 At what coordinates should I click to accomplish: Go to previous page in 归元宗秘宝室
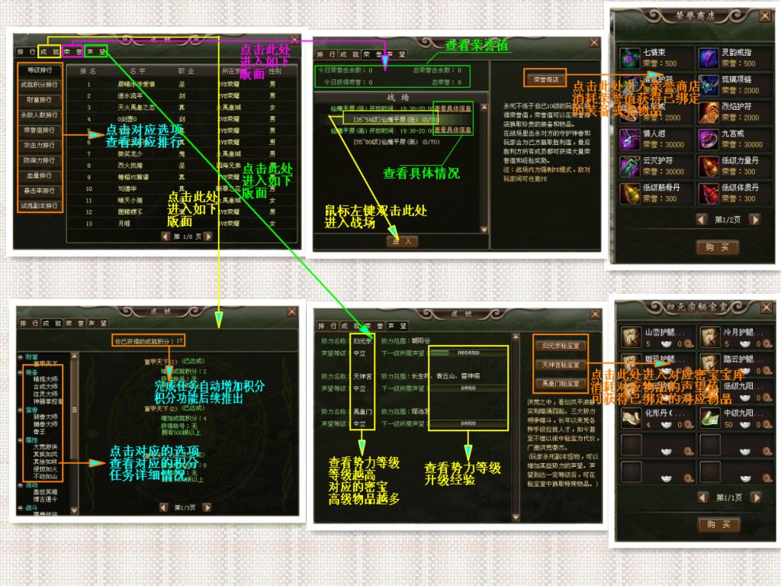tap(703, 497)
